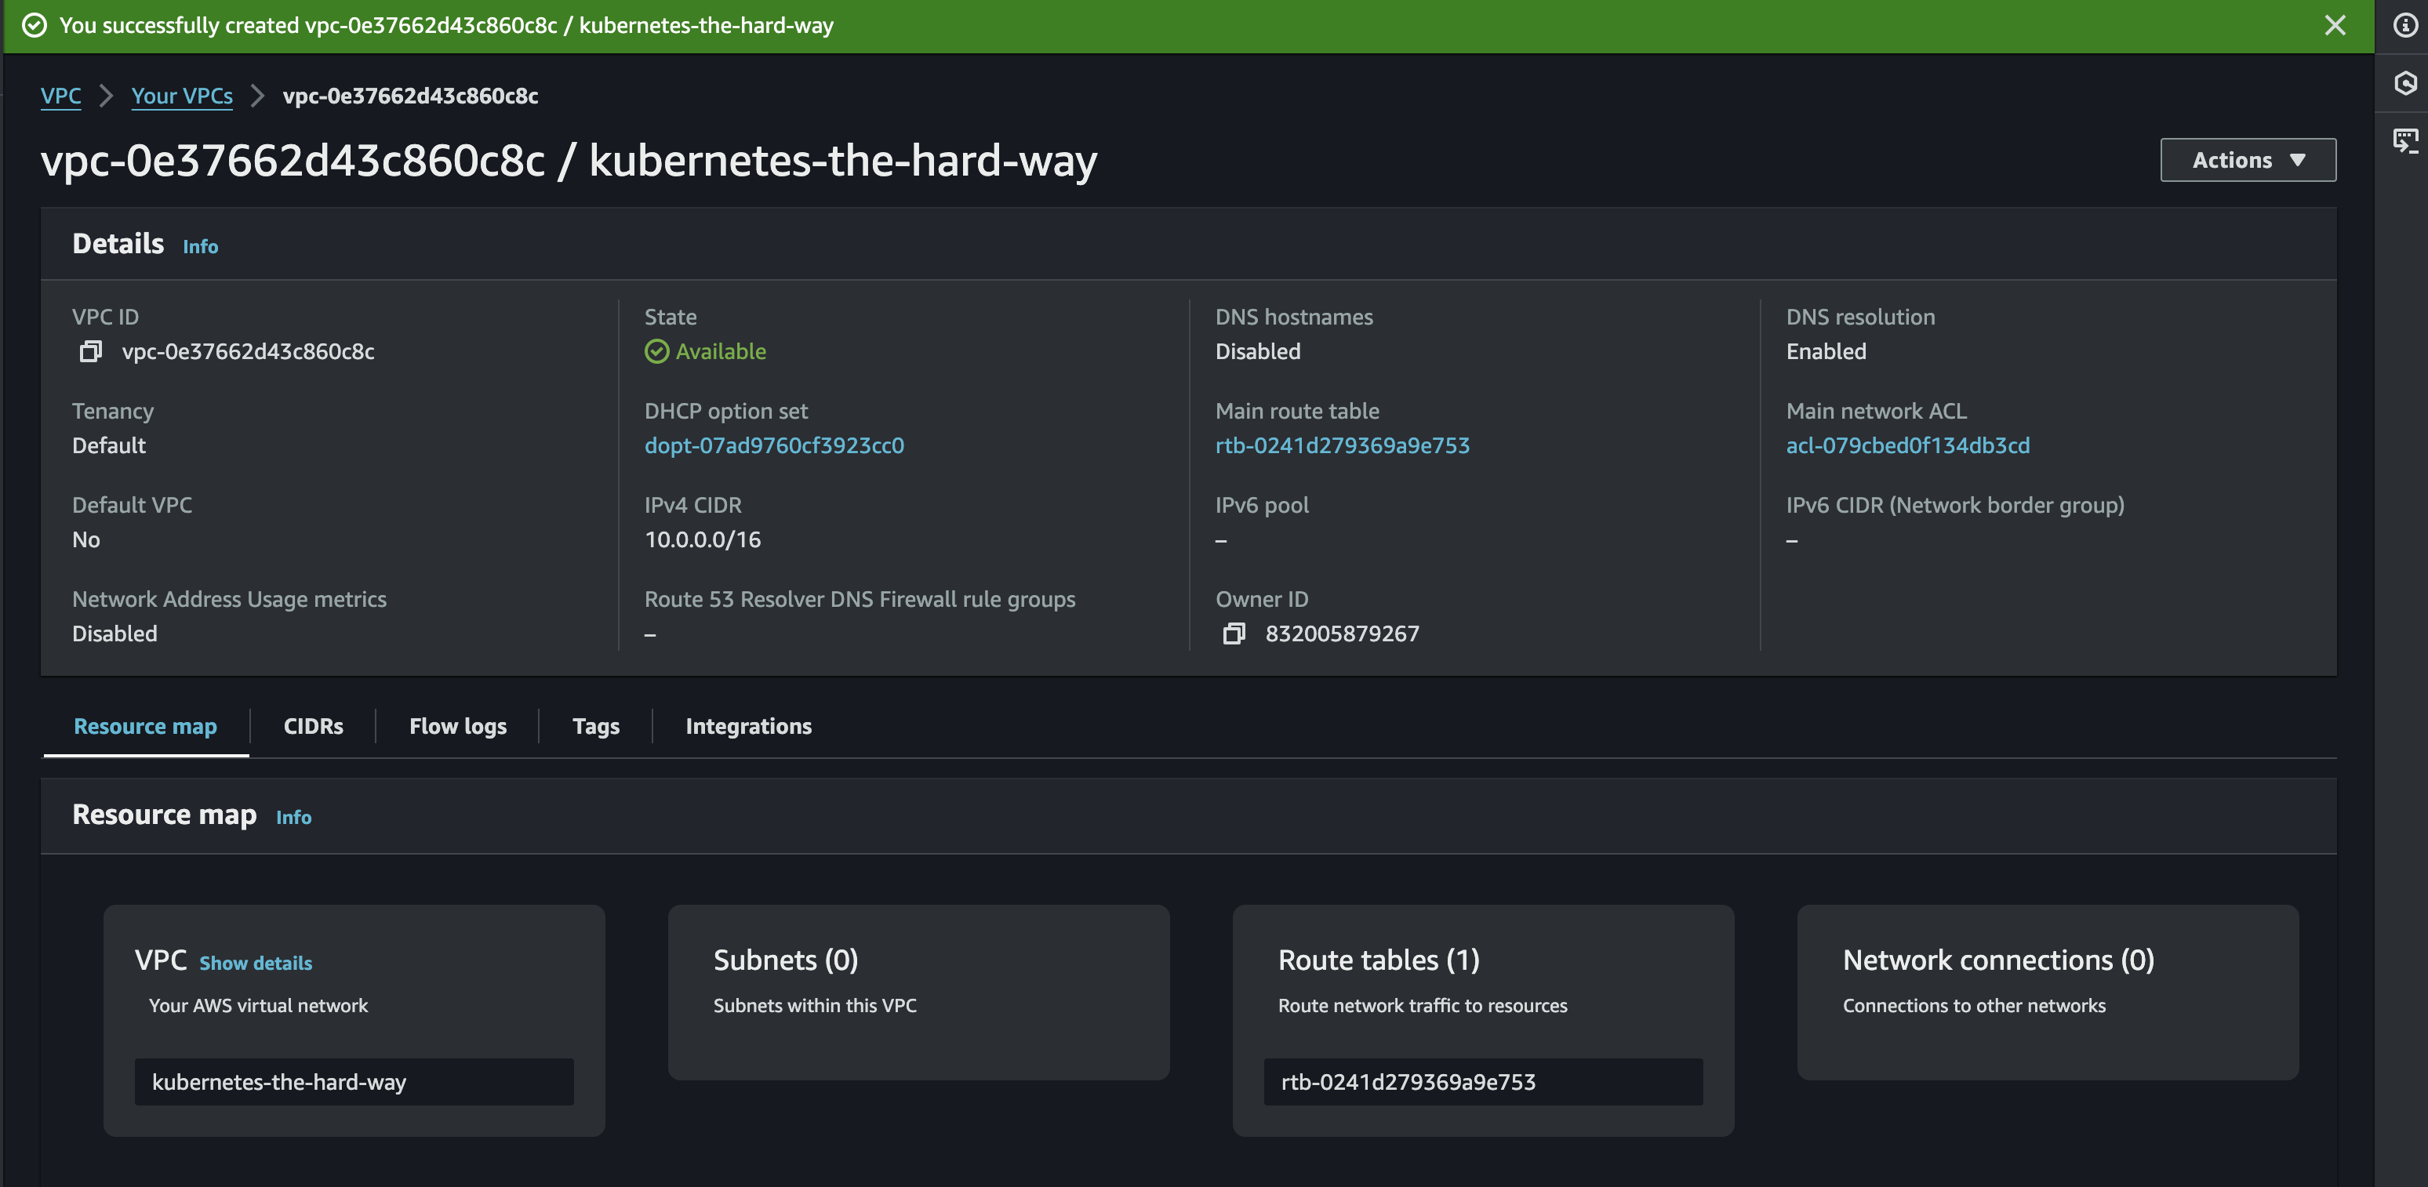Copy the VPC ID with the copy icon
The height and width of the screenshot is (1187, 2428).
coord(90,351)
